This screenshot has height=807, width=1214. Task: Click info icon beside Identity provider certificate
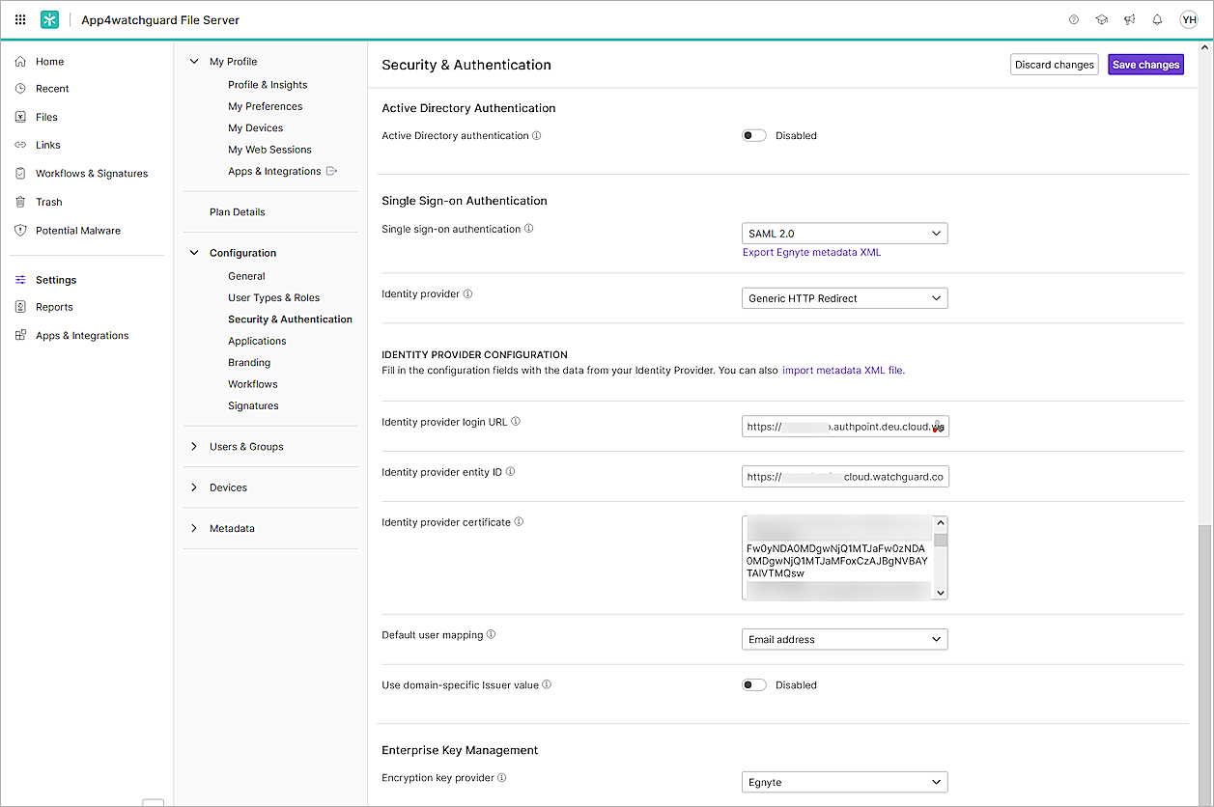coord(519,522)
